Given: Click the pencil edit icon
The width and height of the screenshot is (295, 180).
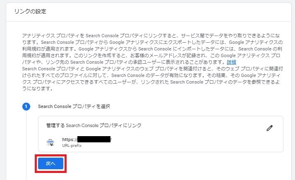Looking at the screenshot, I should [x=269, y=128].
